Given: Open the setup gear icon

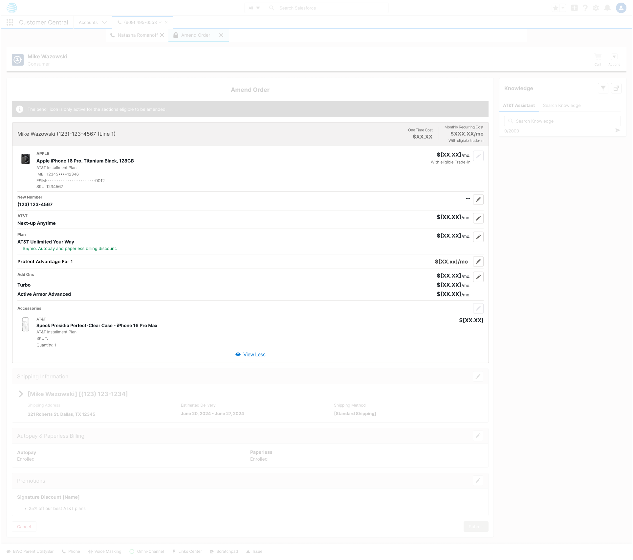Looking at the screenshot, I should [x=596, y=8].
